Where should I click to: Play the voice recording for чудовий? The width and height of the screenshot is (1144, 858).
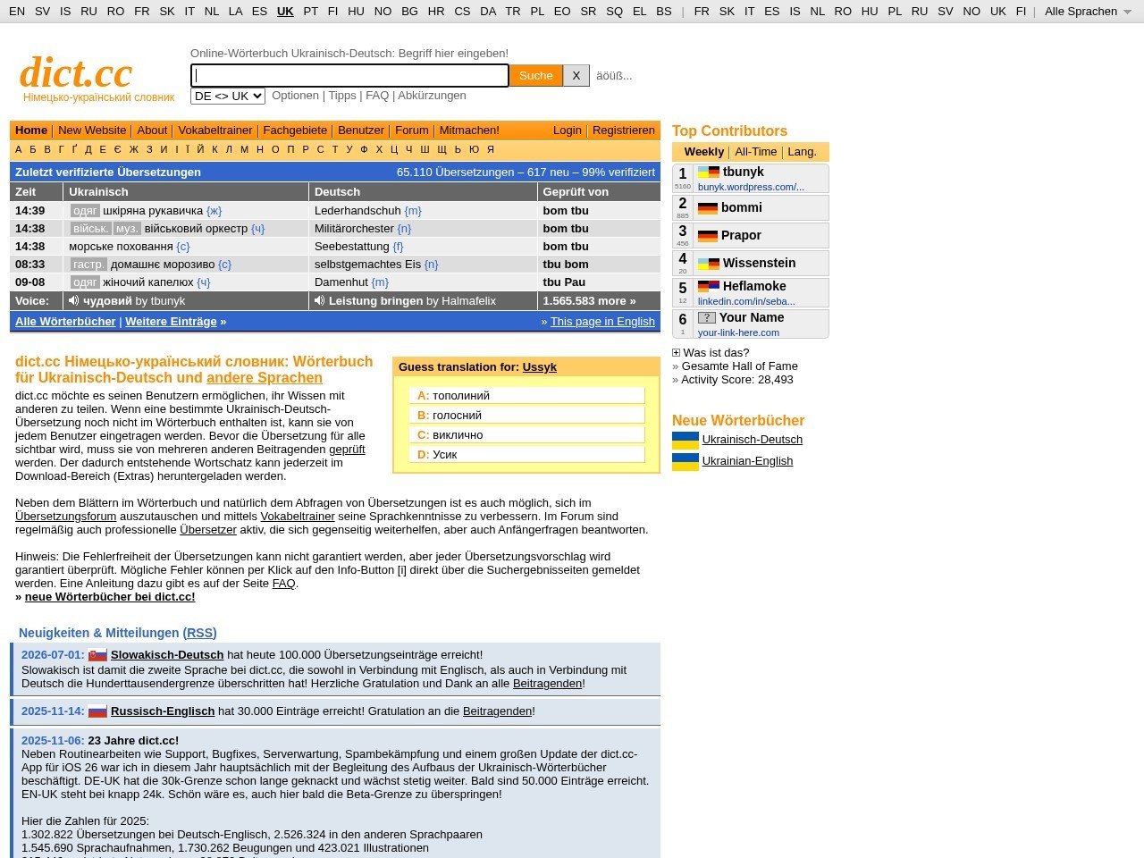coord(74,301)
